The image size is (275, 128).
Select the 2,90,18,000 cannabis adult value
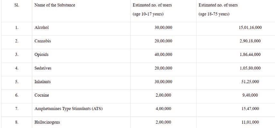click(250, 41)
